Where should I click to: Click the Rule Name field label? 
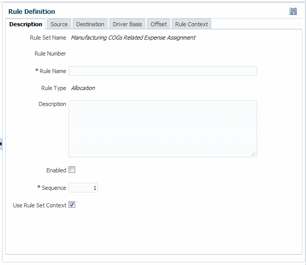coord(53,71)
